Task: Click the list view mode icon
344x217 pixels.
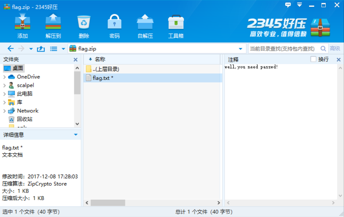Action: click(x=53, y=49)
